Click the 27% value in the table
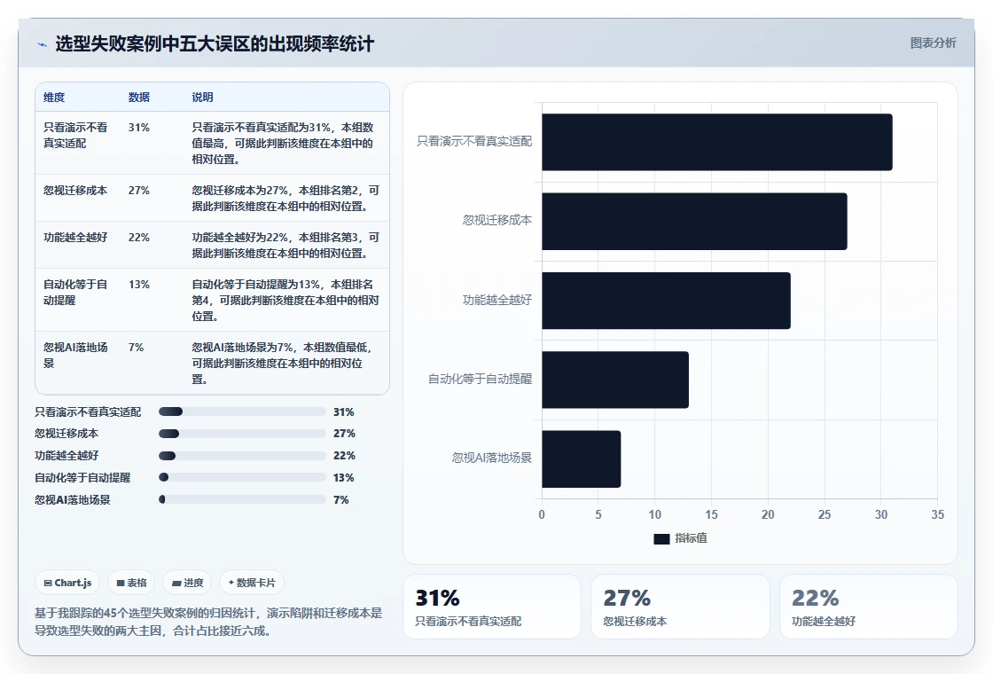The width and height of the screenshot is (993, 674). pyautogui.click(x=139, y=190)
